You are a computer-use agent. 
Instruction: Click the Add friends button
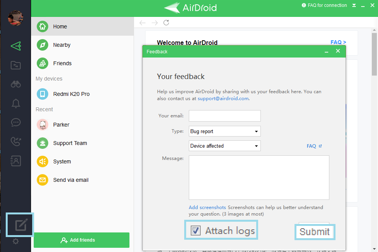pos(82,240)
